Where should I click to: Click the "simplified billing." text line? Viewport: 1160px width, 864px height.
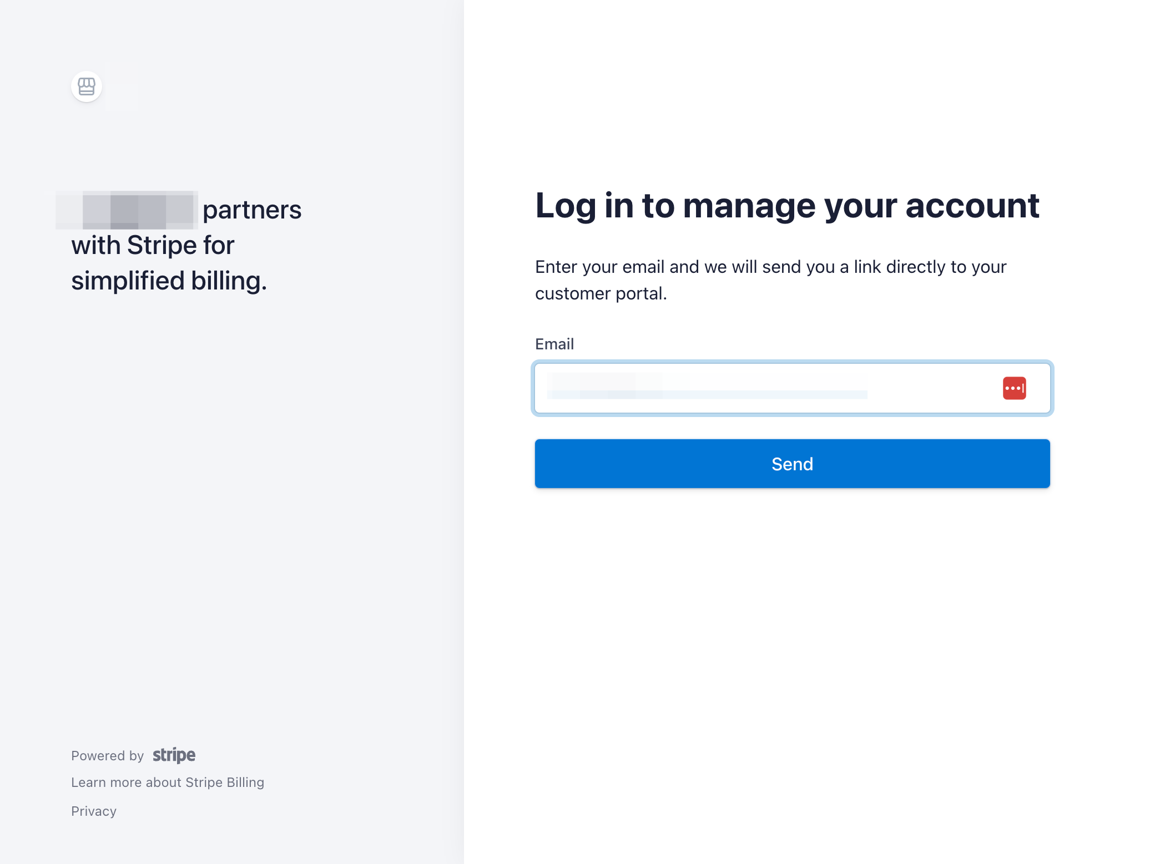[x=169, y=281]
